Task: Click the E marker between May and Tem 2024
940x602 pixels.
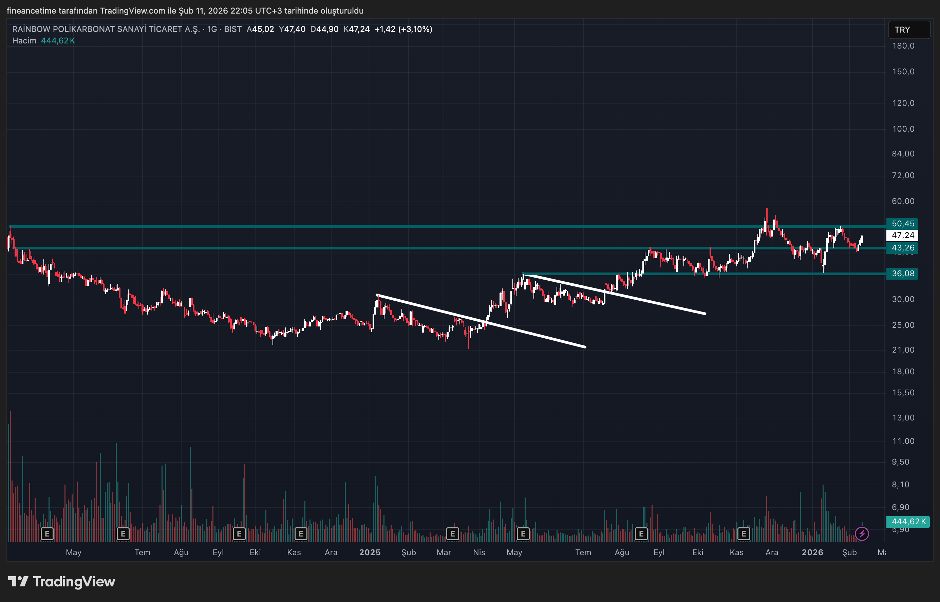Action: pos(123,533)
